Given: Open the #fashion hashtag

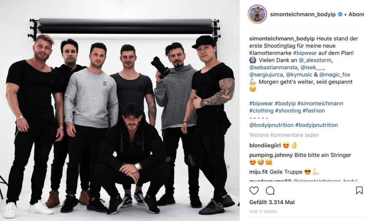Looking at the screenshot, I should [x=313, y=111].
